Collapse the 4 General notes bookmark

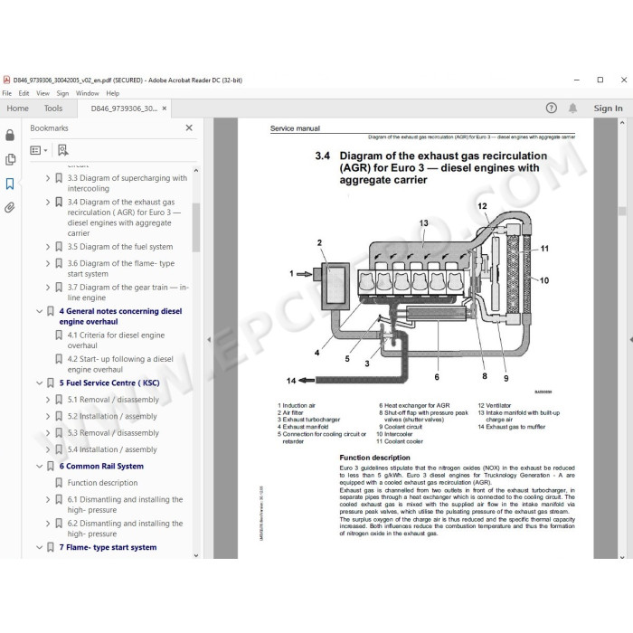pyautogui.click(x=40, y=311)
